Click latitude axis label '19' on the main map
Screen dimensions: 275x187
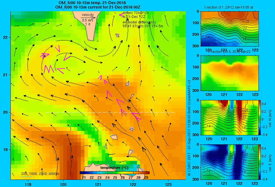coord(5,150)
